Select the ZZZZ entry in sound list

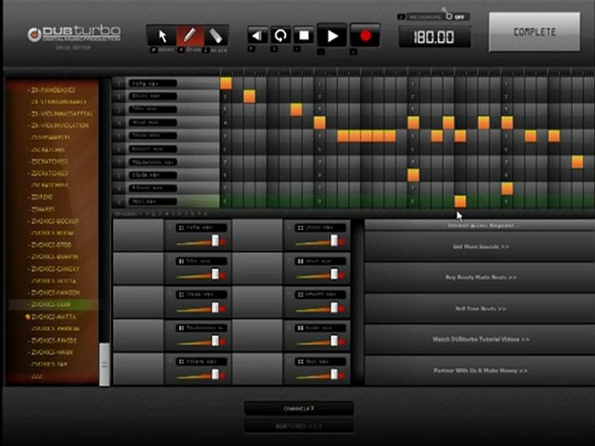coord(37,376)
